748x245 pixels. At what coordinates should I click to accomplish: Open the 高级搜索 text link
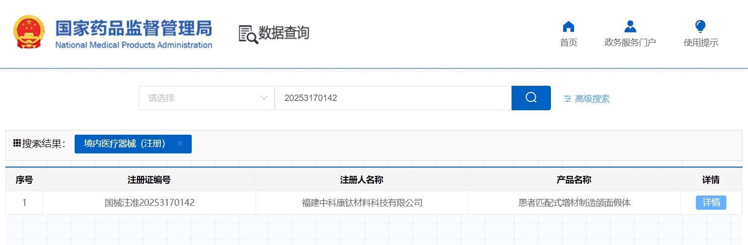click(592, 98)
